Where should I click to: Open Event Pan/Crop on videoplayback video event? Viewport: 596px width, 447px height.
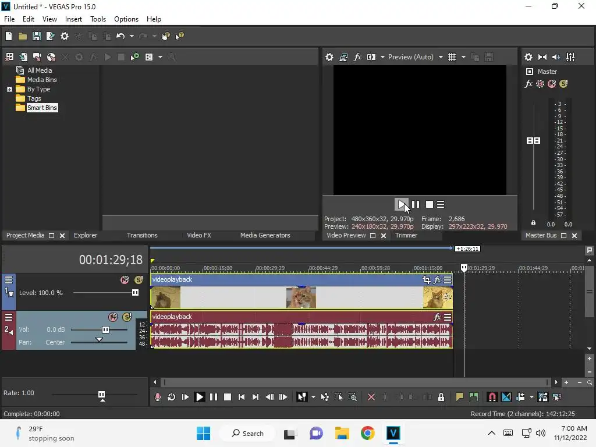(426, 280)
